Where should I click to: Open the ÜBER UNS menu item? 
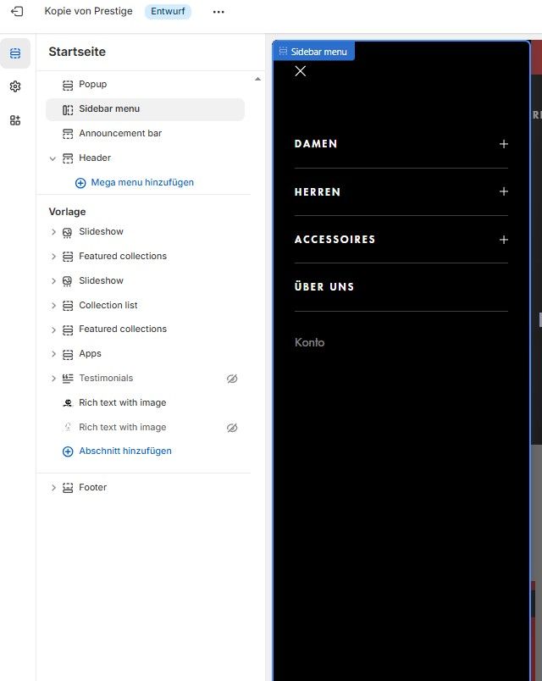(x=324, y=287)
